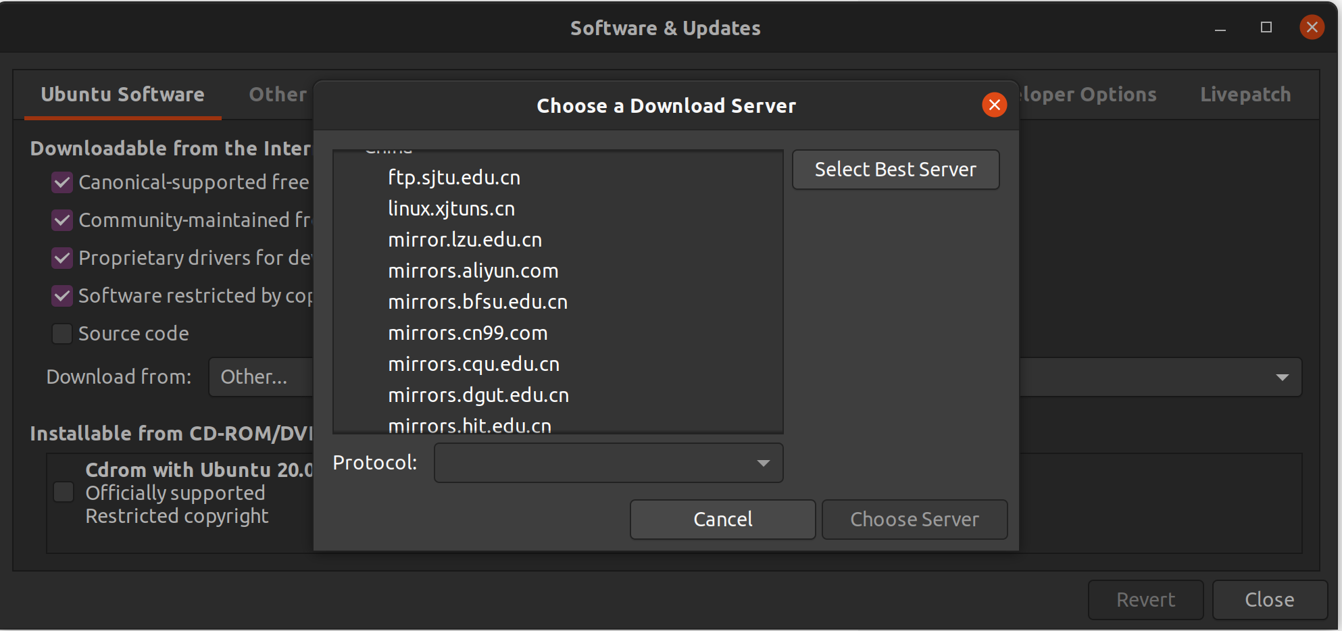This screenshot has height=631, width=1342.
Task: Click the Close button at bottom
Action: pos(1270,600)
